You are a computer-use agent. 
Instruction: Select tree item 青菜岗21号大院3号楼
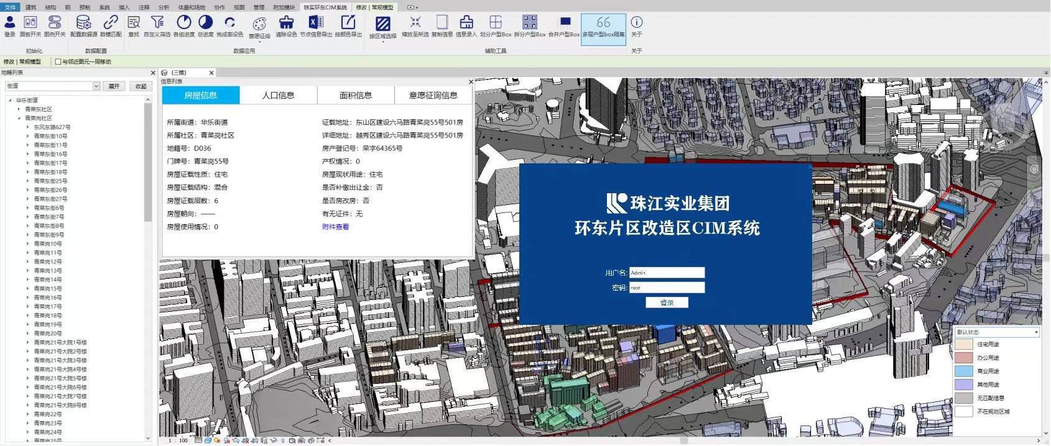[60, 360]
